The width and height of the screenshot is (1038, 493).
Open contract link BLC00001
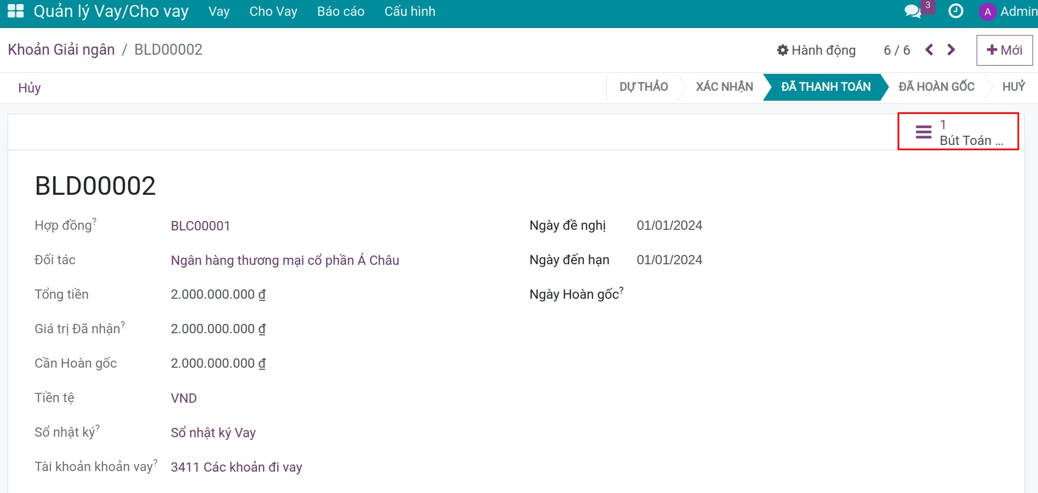pyautogui.click(x=200, y=226)
